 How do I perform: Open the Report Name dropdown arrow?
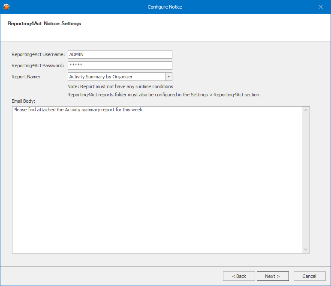[x=169, y=77]
